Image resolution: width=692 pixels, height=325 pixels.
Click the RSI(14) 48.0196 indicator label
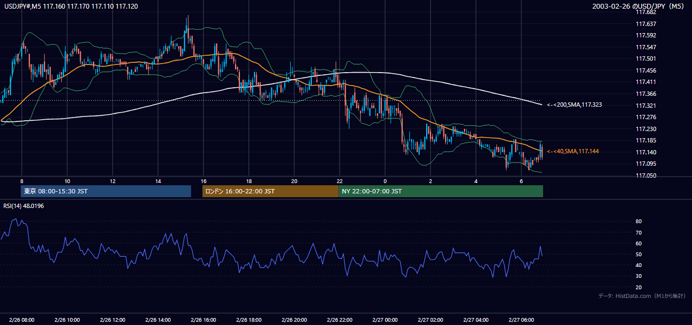tap(24, 206)
